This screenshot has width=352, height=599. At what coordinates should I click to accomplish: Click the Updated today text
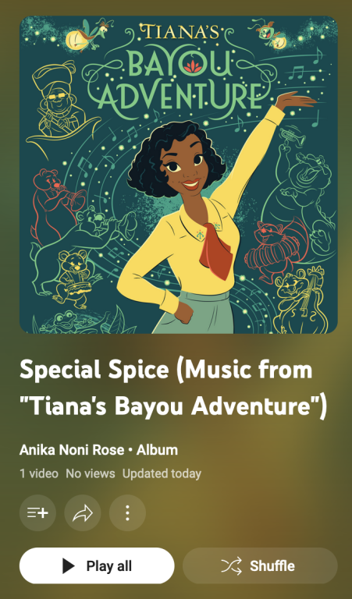click(x=162, y=473)
